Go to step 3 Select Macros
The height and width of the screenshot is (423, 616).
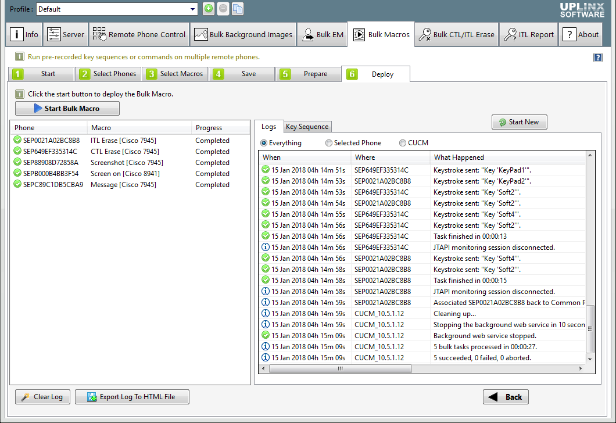(x=175, y=74)
